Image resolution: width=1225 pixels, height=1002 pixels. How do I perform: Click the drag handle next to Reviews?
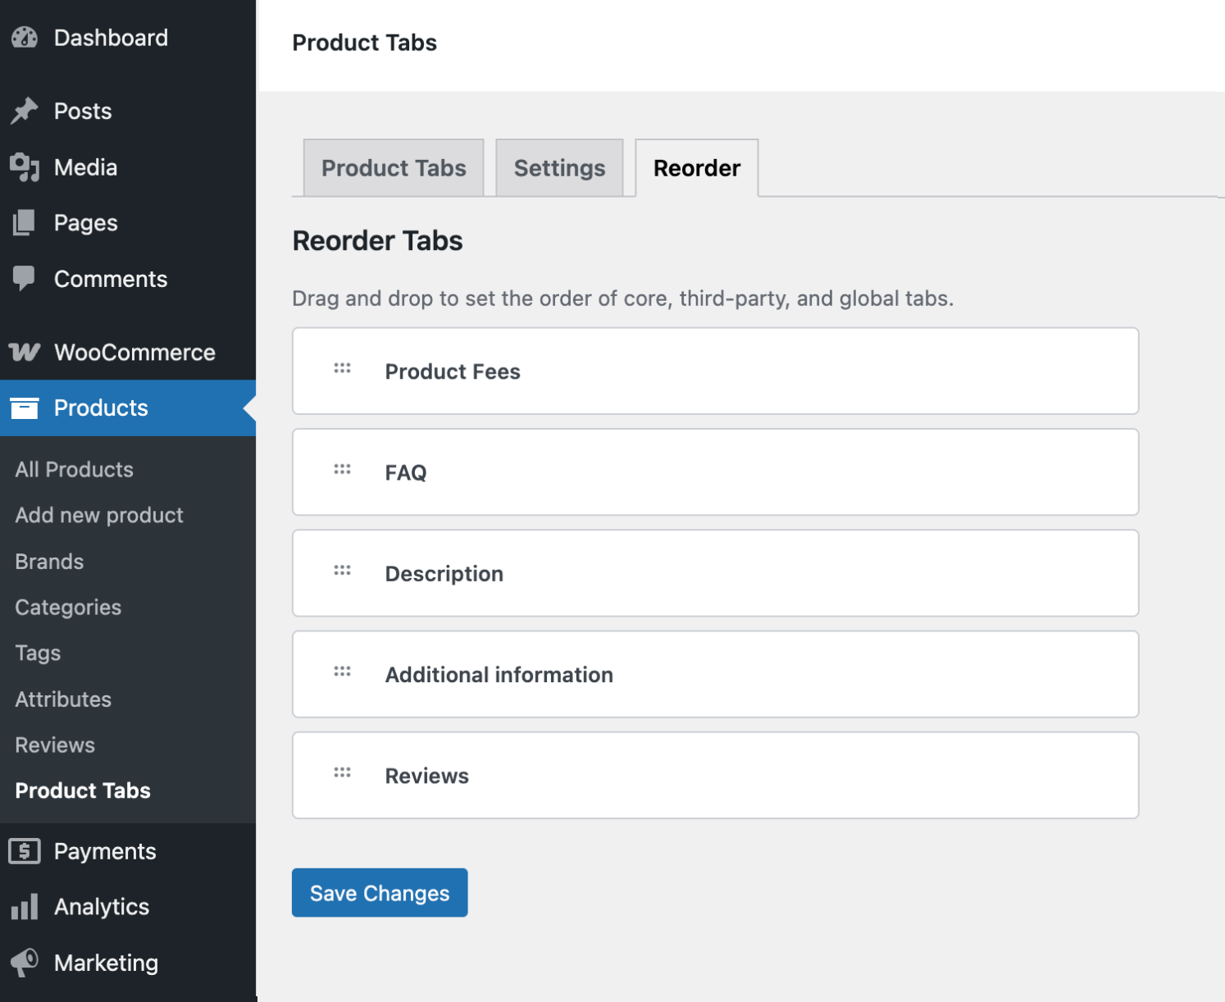tap(341, 772)
